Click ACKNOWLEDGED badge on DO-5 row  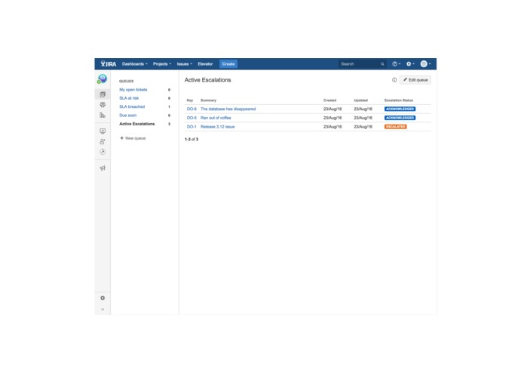pyautogui.click(x=400, y=118)
